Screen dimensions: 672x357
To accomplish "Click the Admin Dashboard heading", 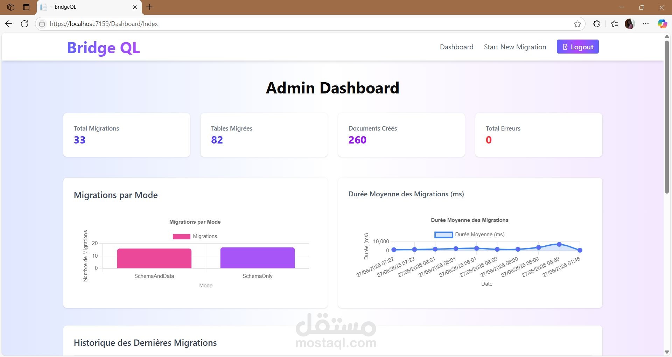I will 332,88.
